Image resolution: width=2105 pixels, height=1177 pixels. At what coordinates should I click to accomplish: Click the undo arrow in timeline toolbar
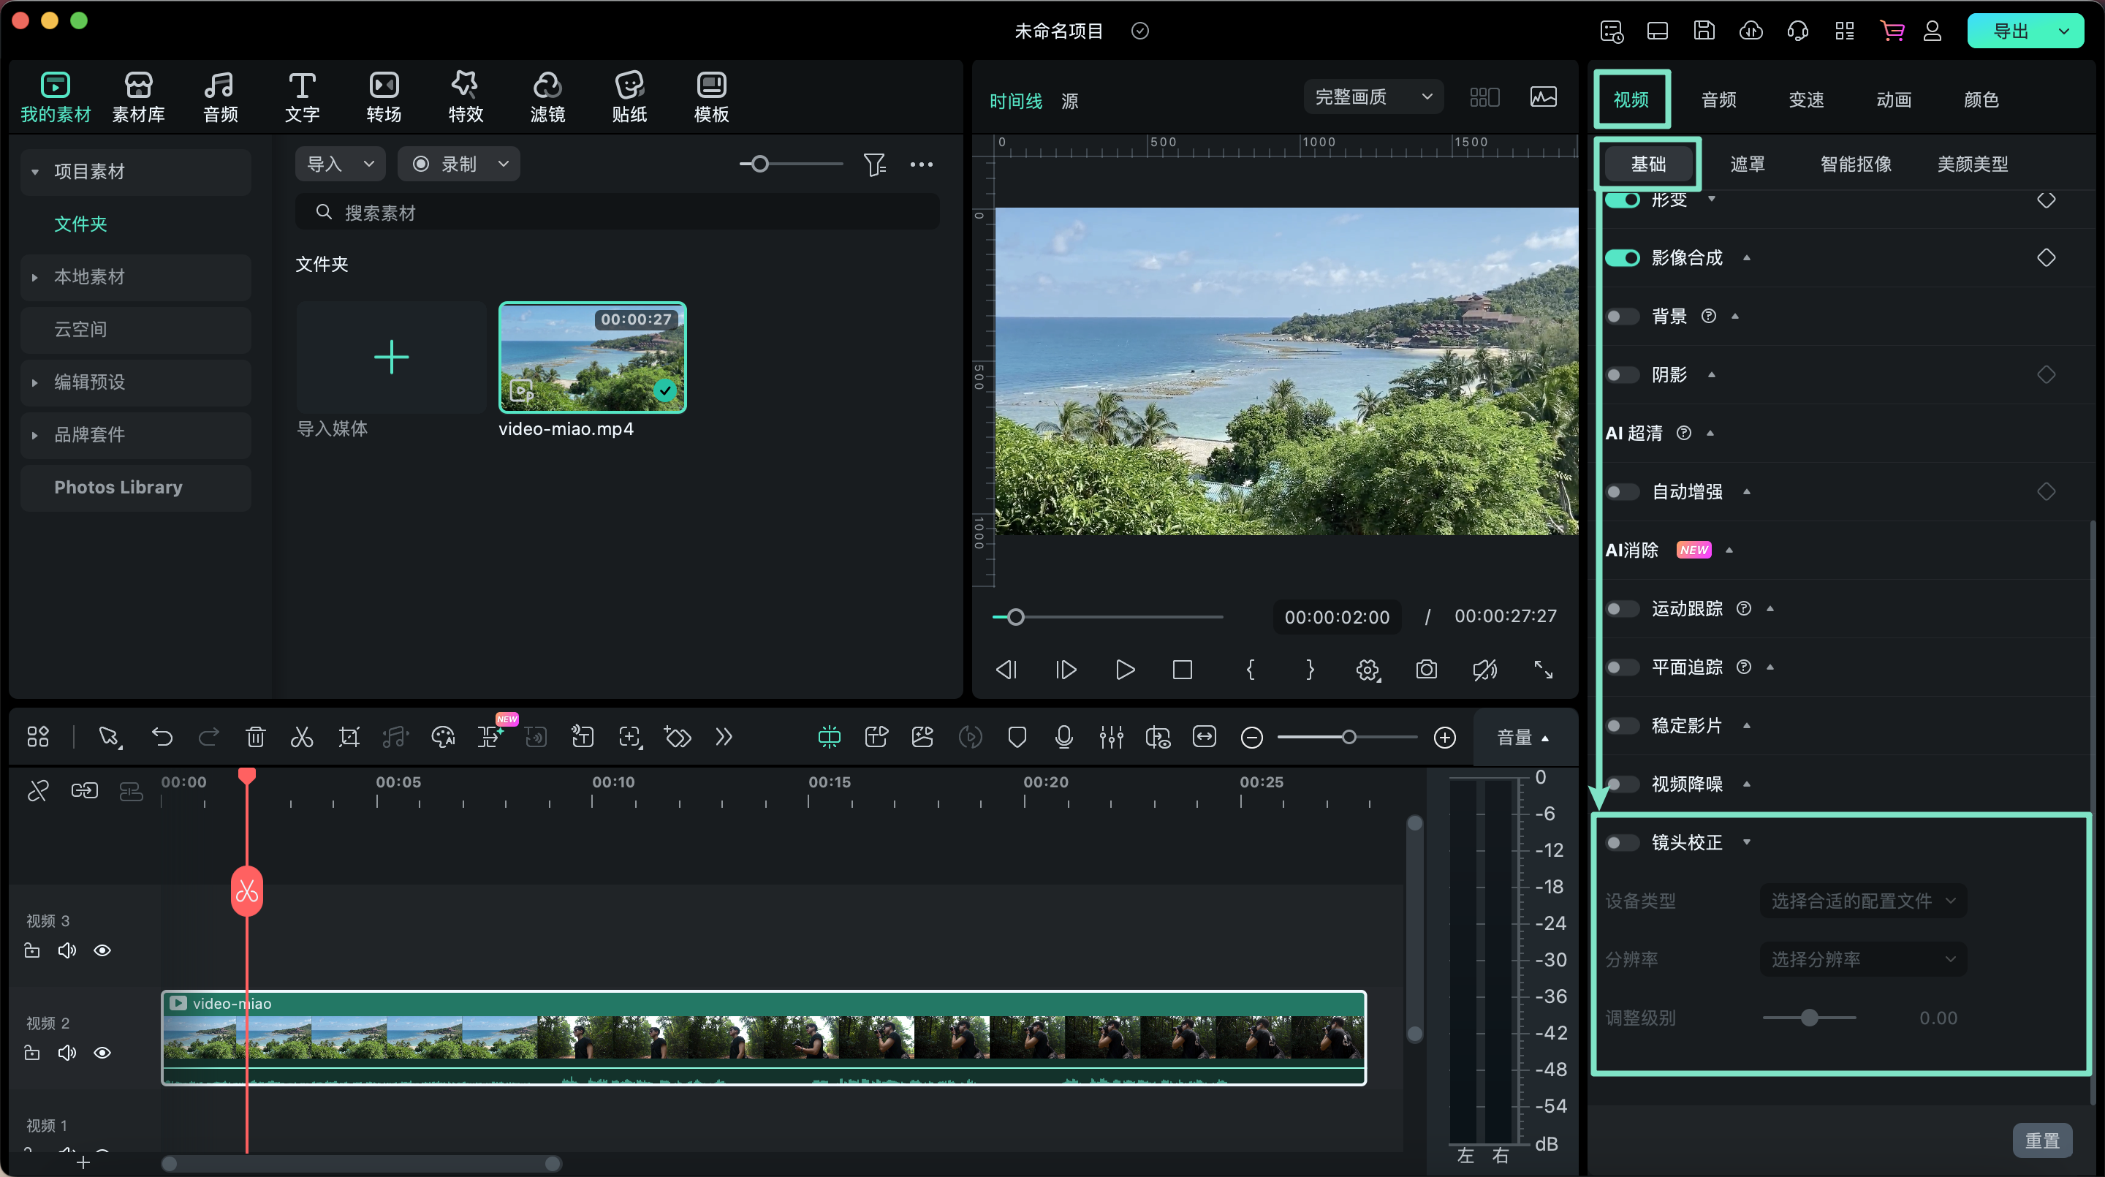[x=162, y=737]
